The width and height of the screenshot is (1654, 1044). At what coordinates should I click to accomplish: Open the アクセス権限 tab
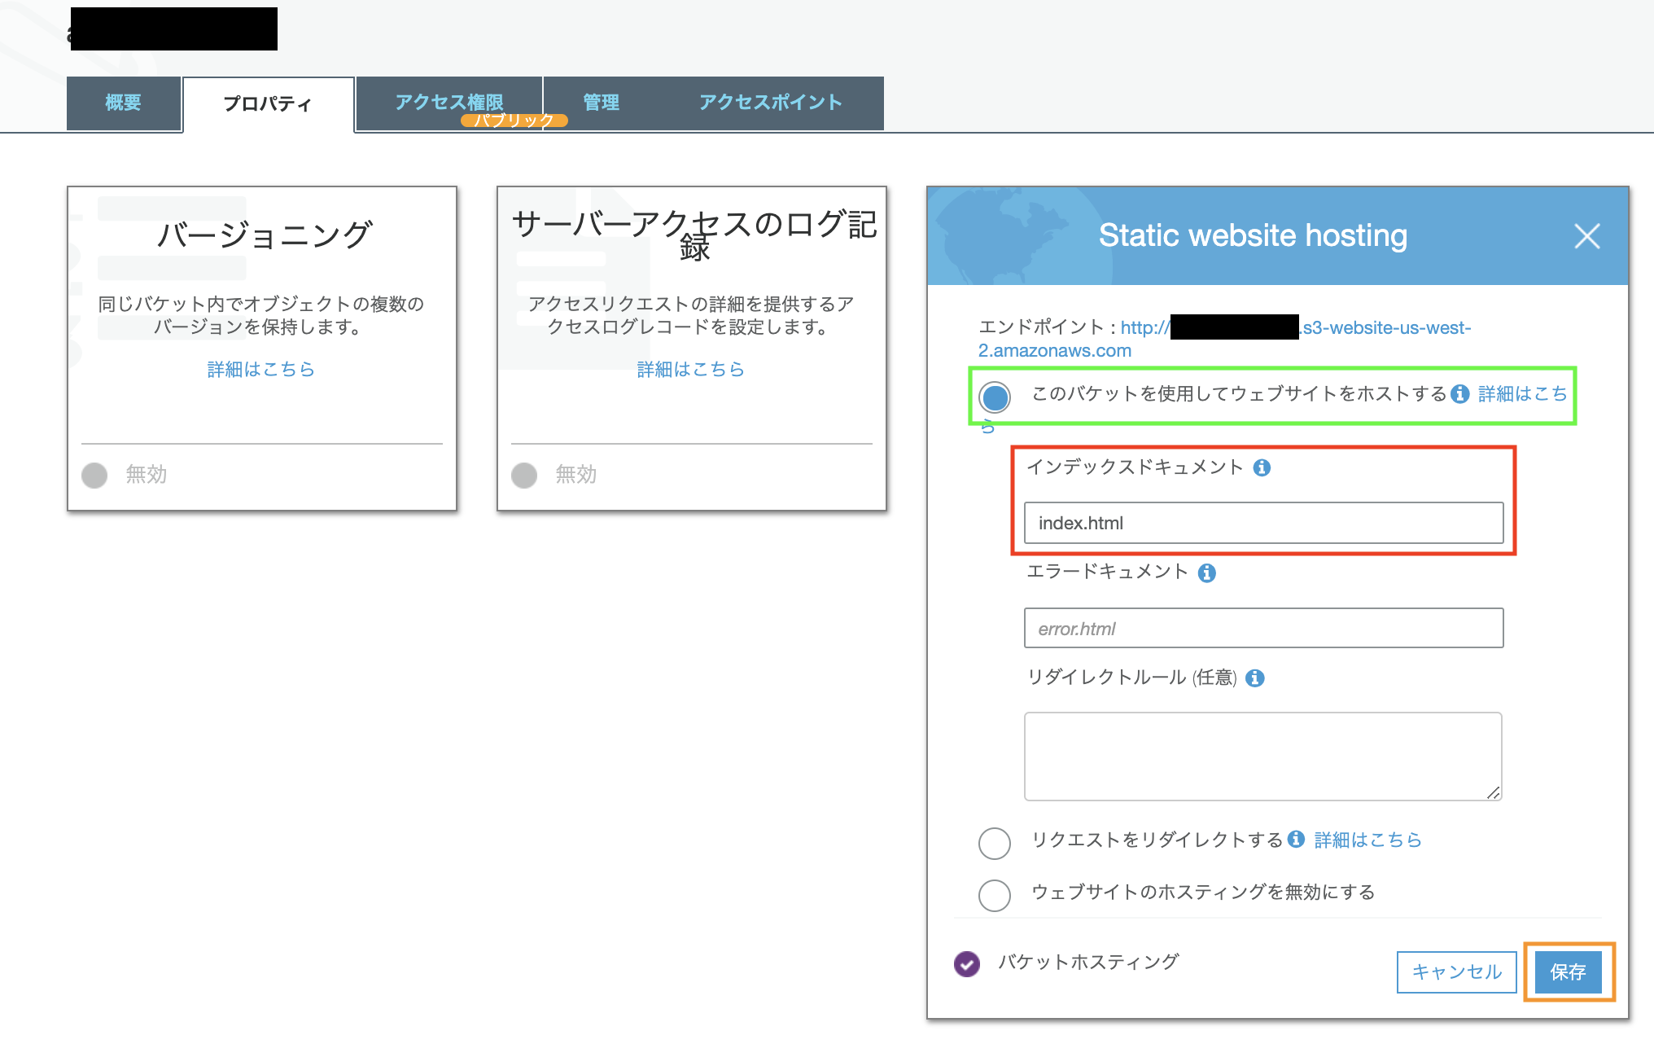click(x=449, y=103)
